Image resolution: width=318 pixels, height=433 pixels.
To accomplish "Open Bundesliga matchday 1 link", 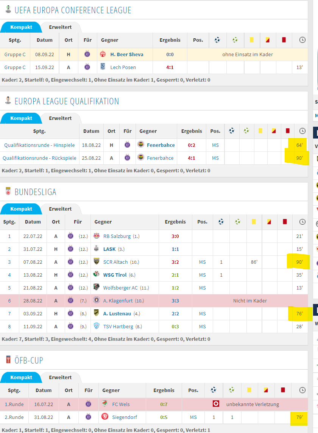I will click(9, 236).
